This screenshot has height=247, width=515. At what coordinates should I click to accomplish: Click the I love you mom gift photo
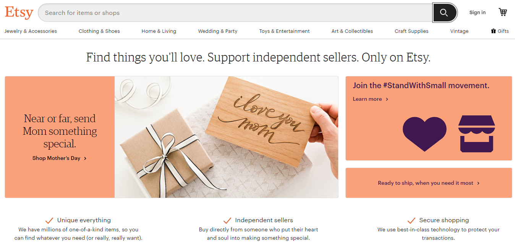(x=226, y=137)
